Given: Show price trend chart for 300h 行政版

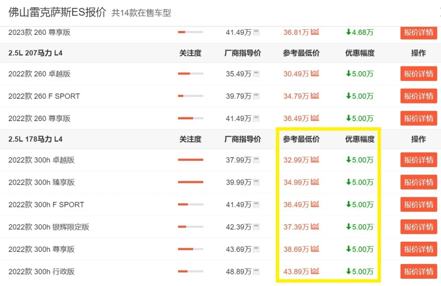Looking at the screenshot, I should click(315, 271).
